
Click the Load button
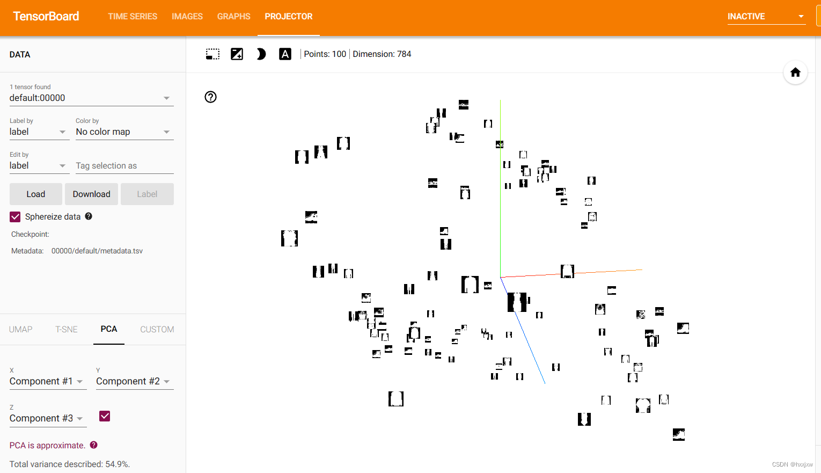click(x=35, y=194)
